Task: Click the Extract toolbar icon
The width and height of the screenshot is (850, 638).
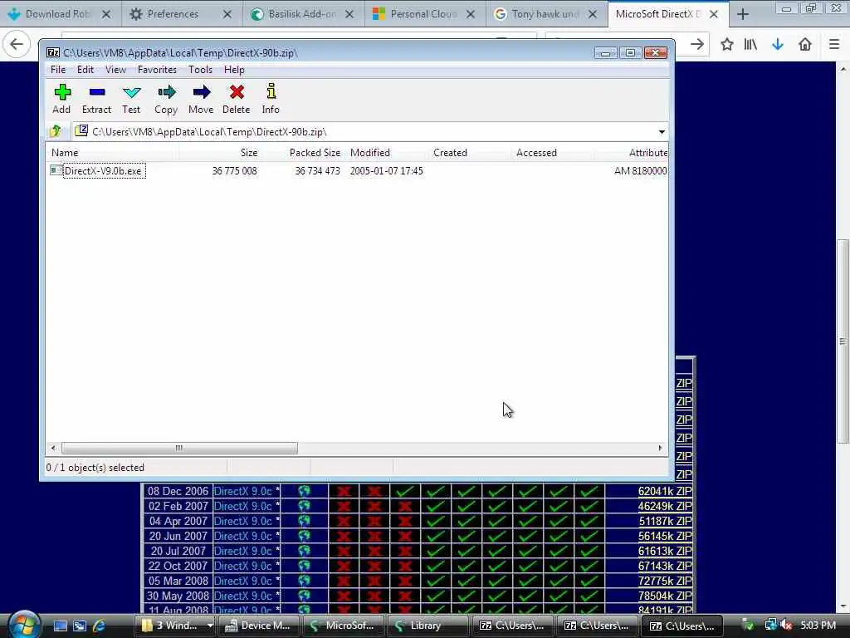Action: click(96, 98)
